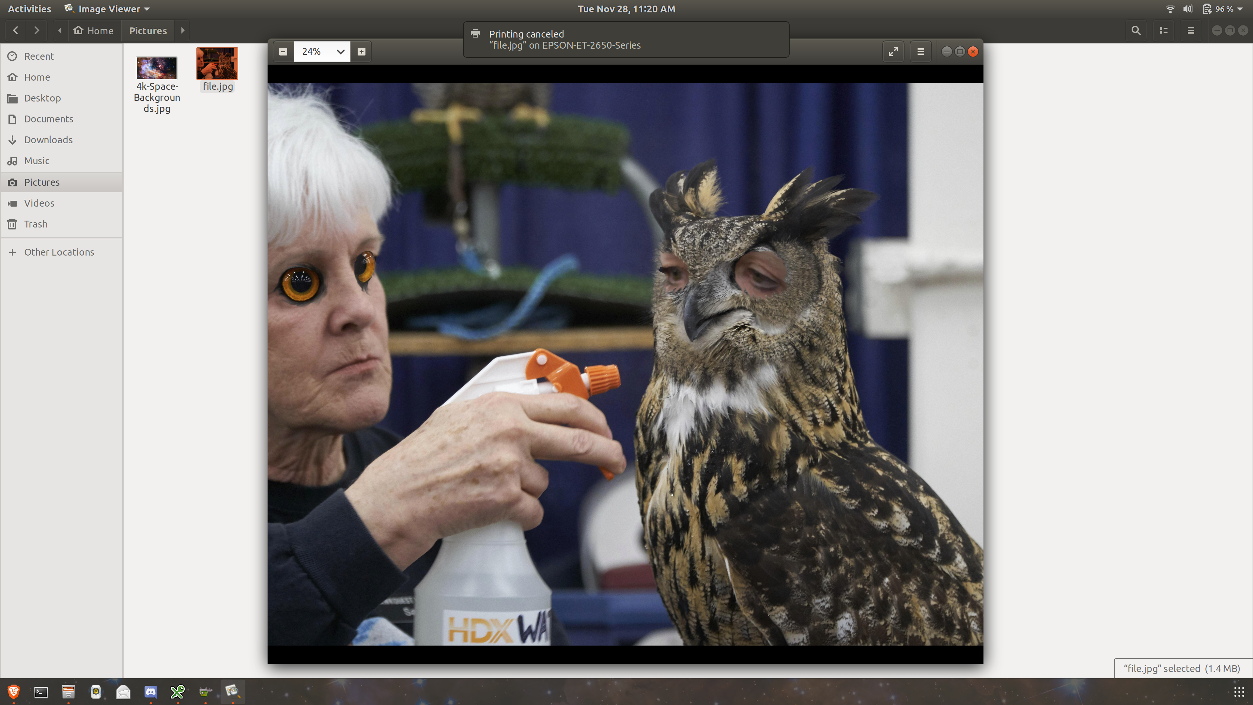Open the Files hamburger menu
This screenshot has height=705, width=1253.
(1191, 31)
